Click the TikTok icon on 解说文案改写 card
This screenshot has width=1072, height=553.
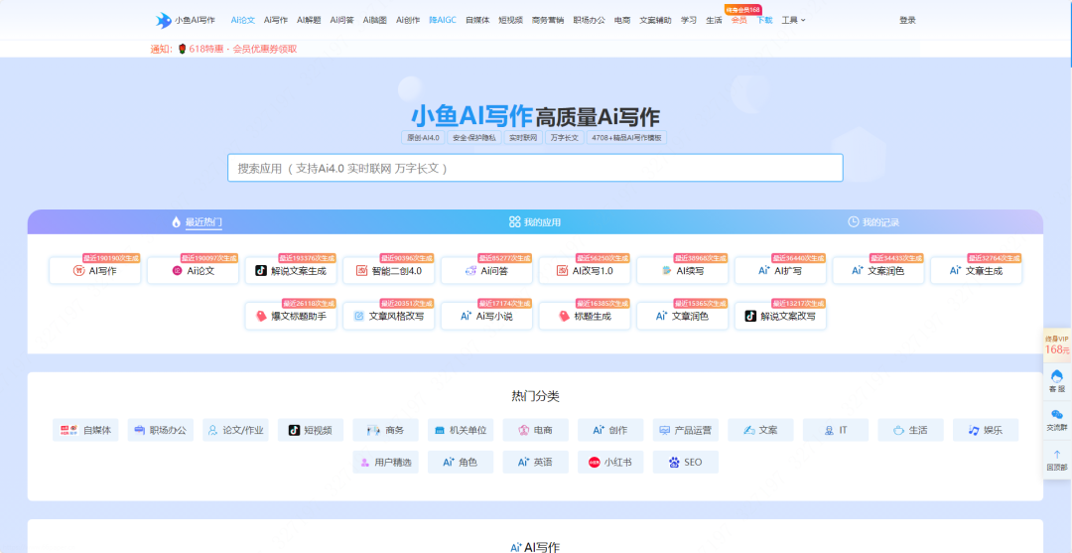(x=750, y=316)
